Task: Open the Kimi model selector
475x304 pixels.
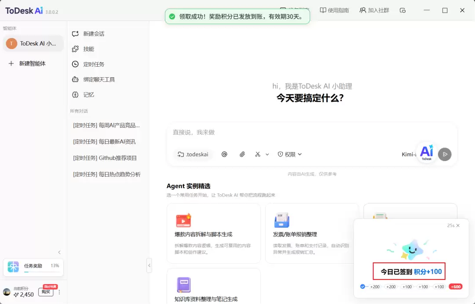Action: (x=408, y=154)
